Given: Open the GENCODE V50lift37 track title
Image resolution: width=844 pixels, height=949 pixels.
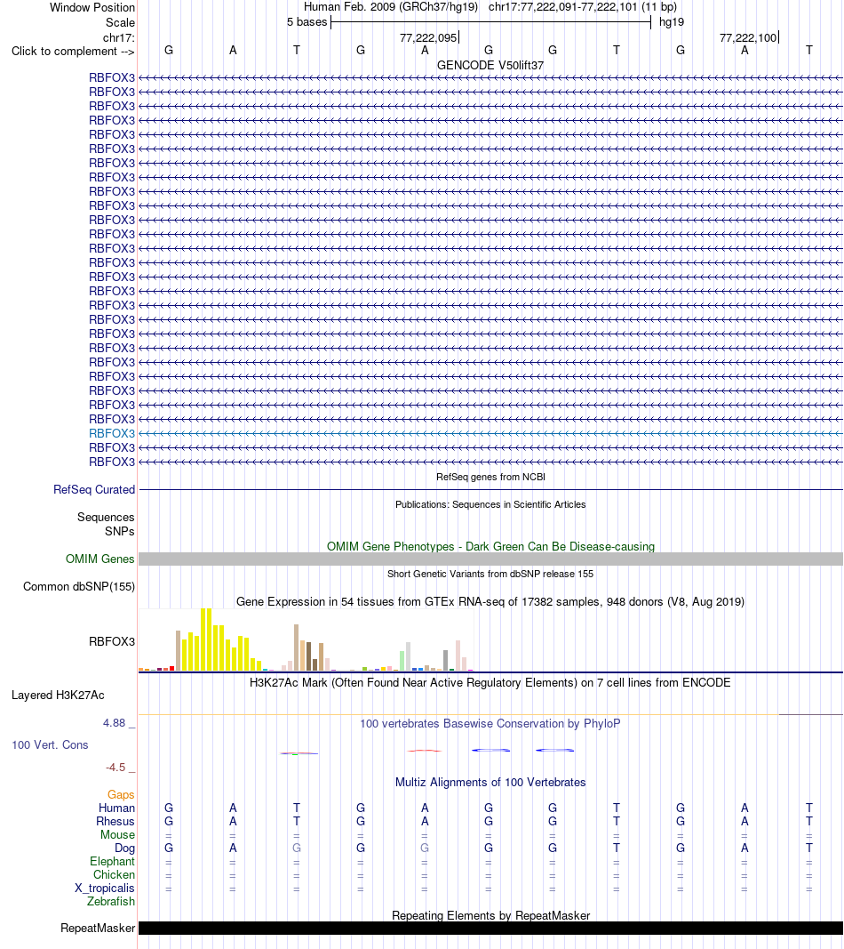Looking at the screenshot, I should coord(490,65).
